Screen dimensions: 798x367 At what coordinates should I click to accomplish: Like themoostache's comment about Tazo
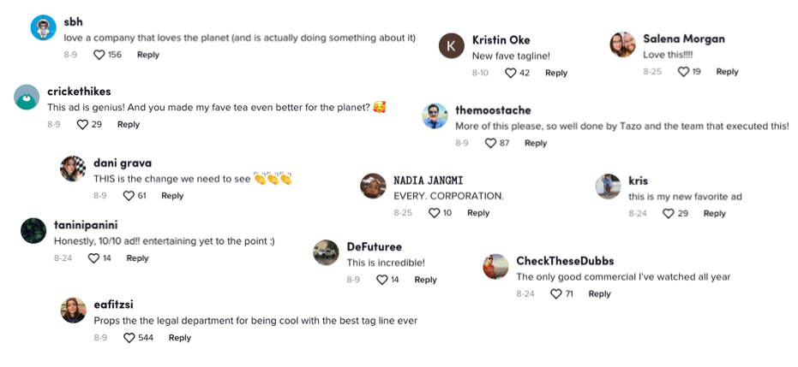click(491, 143)
